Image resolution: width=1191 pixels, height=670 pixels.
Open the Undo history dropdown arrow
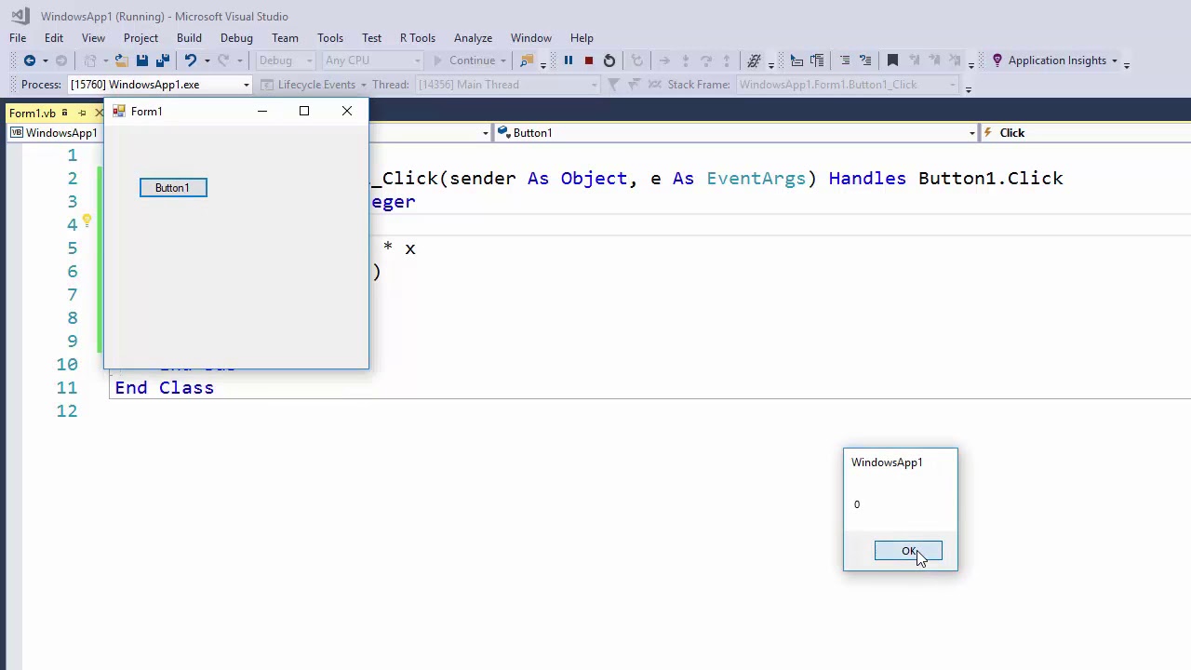point(207,60)
